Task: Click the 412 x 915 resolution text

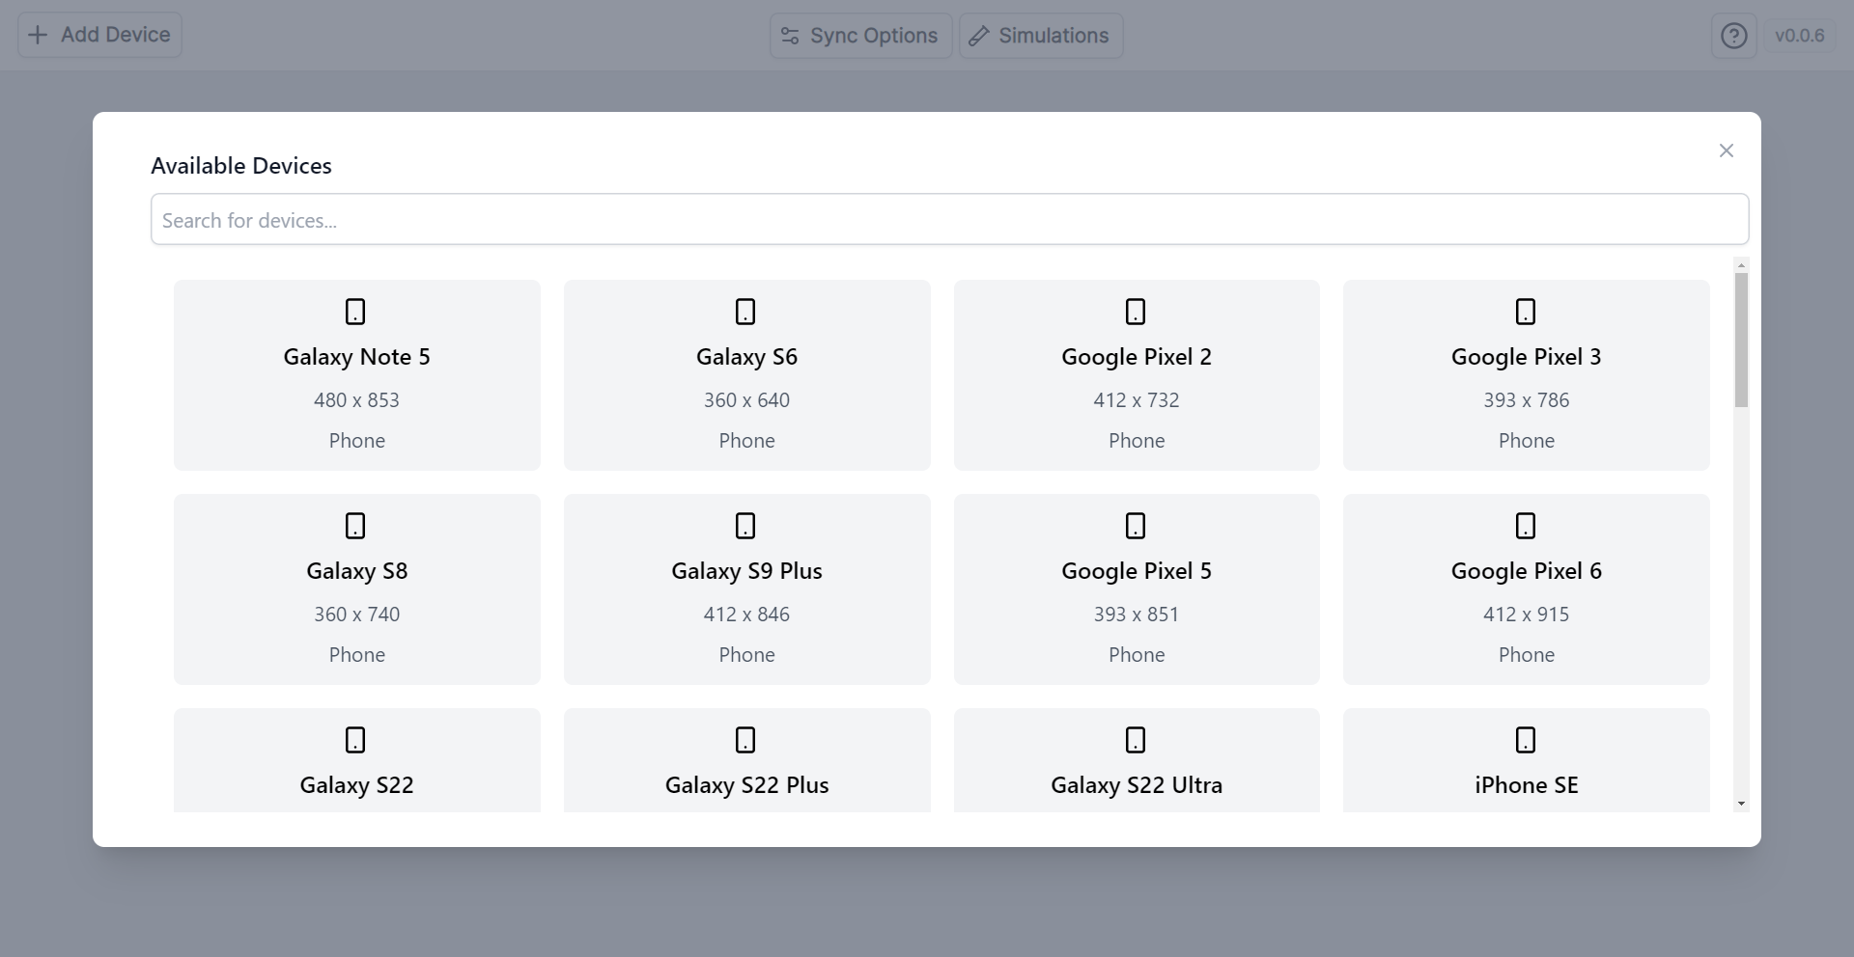Action: click(x=1527, y=615)
